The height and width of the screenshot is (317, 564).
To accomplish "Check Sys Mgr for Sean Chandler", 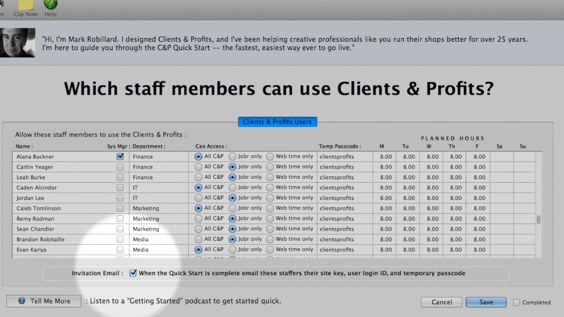I will [x=120, y=229].
